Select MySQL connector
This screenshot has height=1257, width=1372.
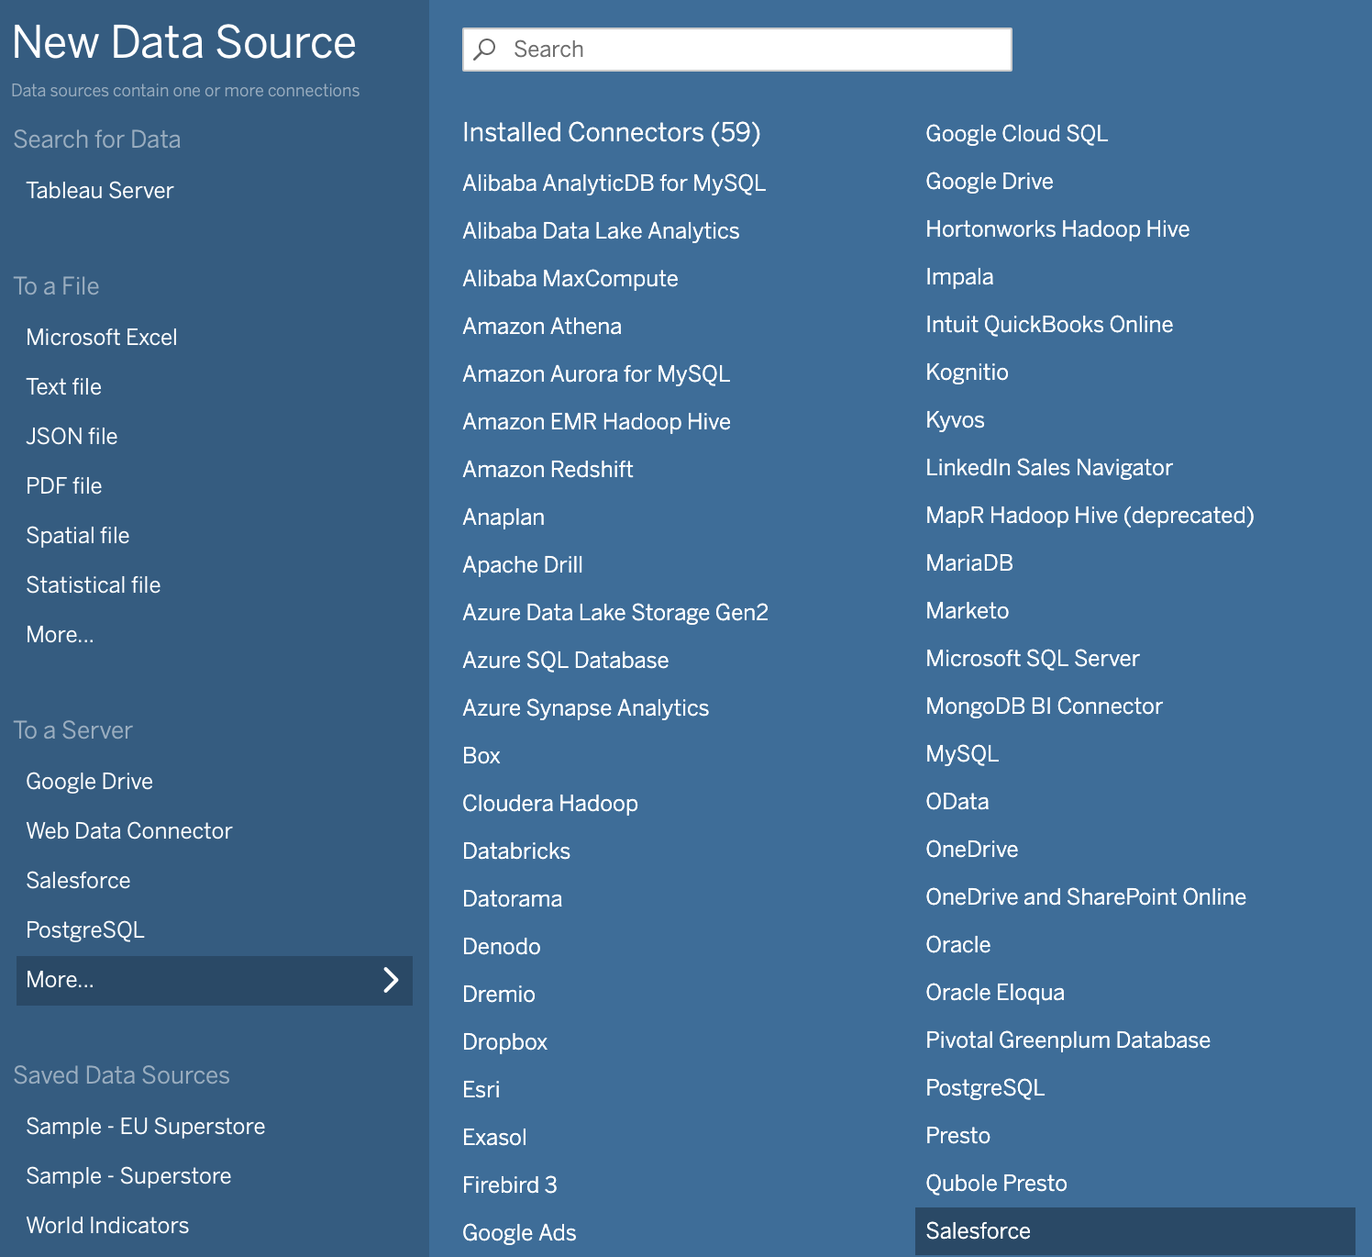(961, 754)
